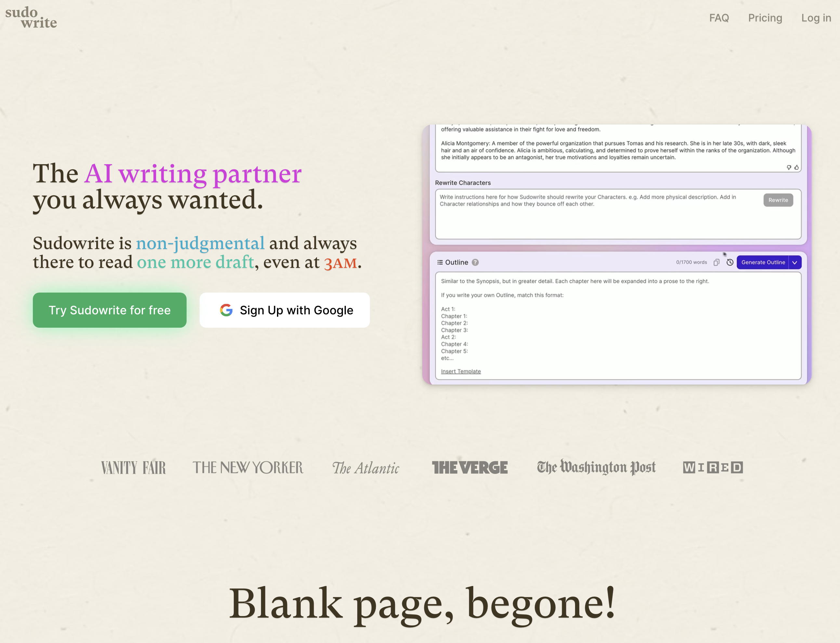Click The Washington Post logo
The image size is (840, 643).
(x=596, y=467)
